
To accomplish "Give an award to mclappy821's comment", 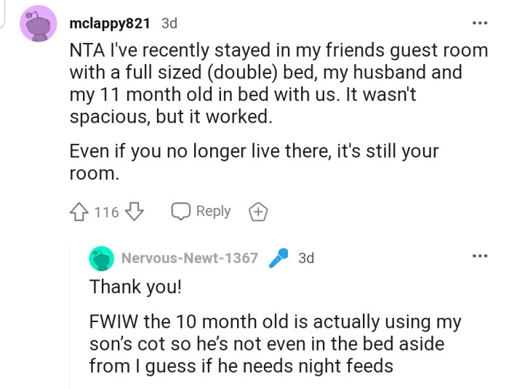I will click(258, 212).
